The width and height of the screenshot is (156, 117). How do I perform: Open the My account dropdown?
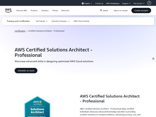pyautogui.click(x=139, y=3)
